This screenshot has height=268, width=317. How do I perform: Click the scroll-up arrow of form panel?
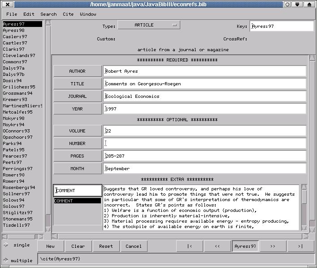[x=312, y=58]
